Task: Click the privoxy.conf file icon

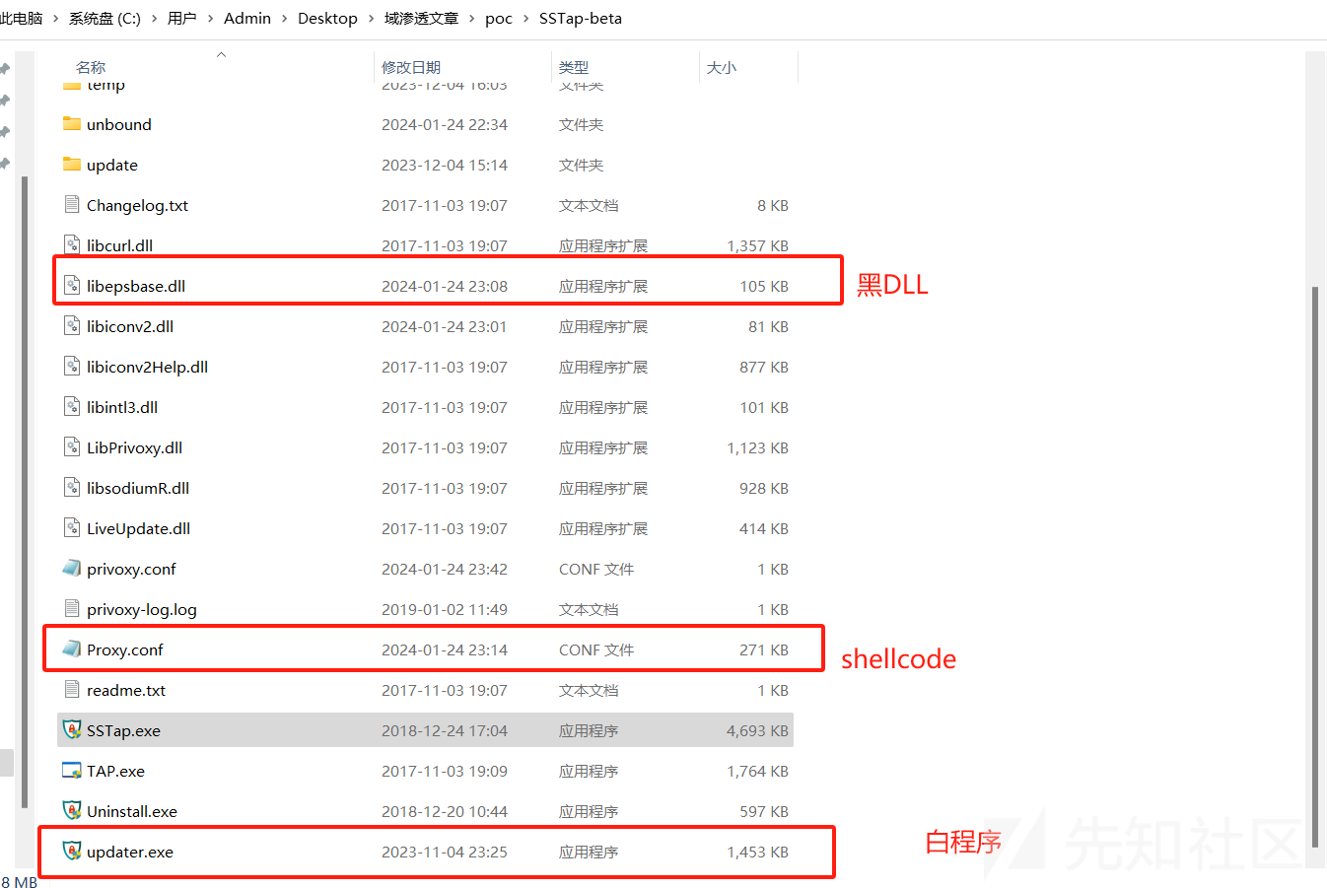Action: click(x=71, y=569)
